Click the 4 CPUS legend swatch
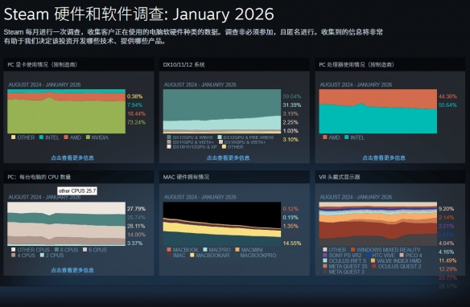Image resolution: width=470 pixels, height=307 pixels. click(13, 256)
